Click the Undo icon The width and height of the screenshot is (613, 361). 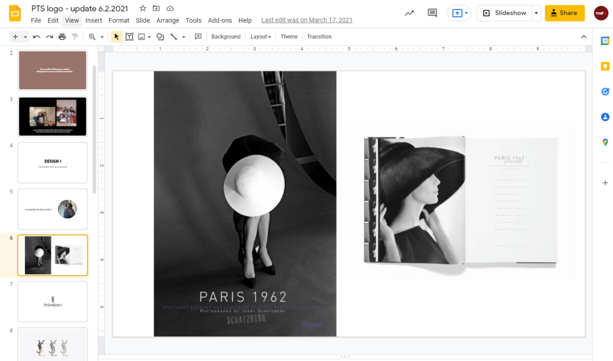[x=35, y=36]
